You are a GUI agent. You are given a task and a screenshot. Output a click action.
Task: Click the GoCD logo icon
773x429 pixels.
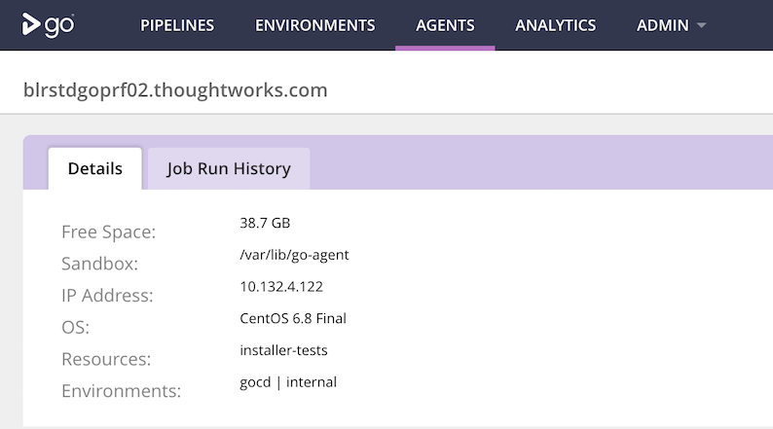48,24
